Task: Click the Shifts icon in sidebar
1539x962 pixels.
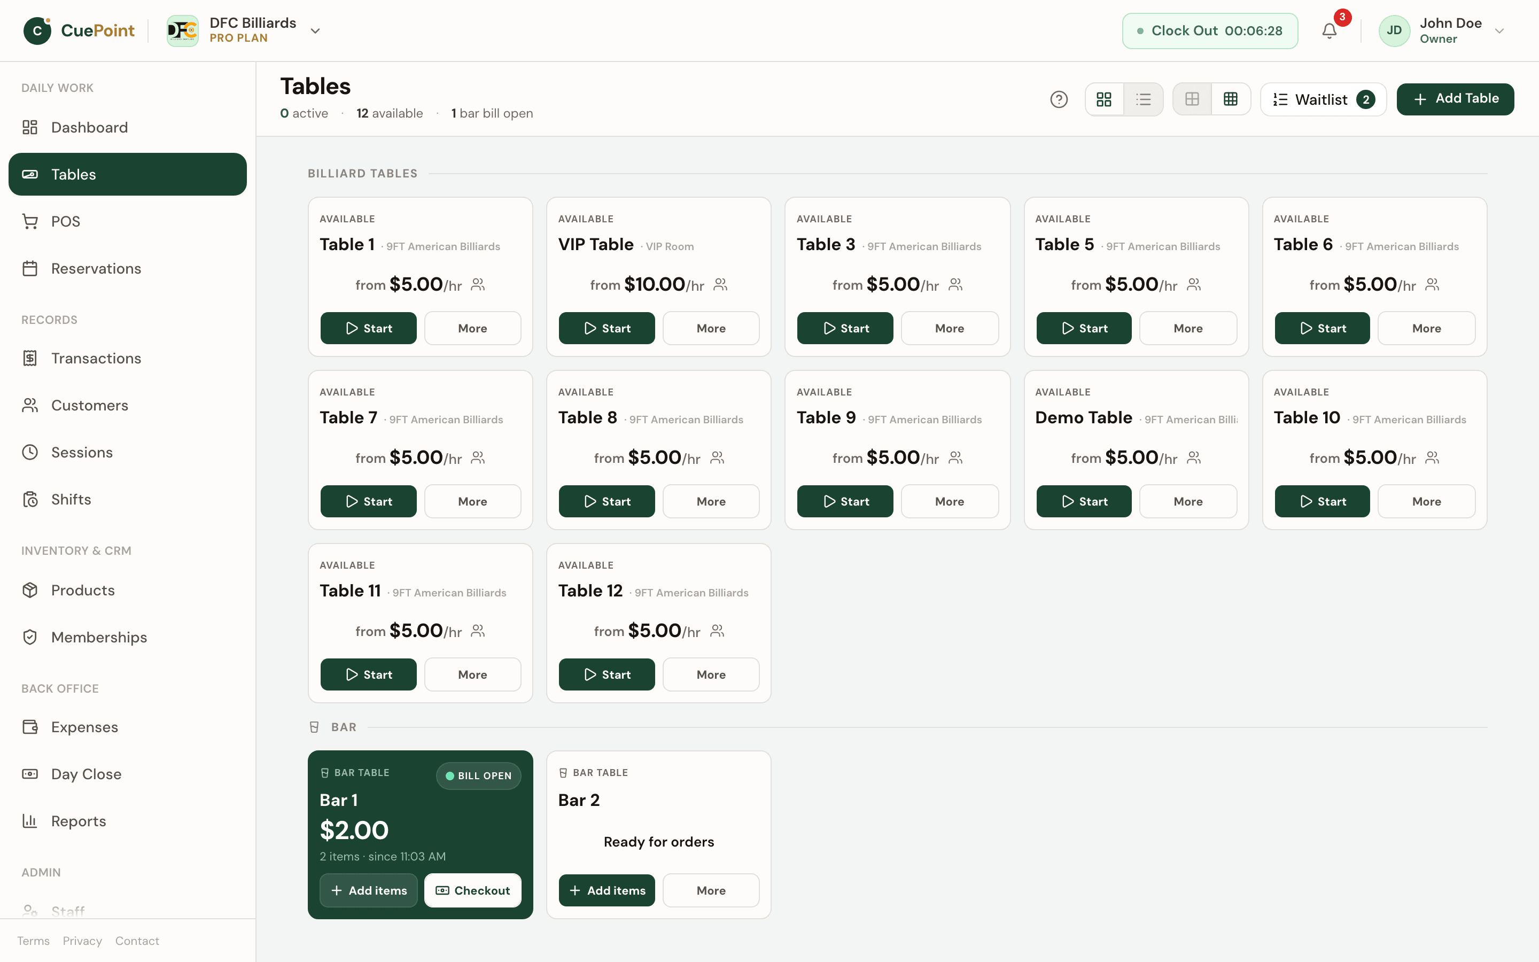Action: click(x=30, y=500)
